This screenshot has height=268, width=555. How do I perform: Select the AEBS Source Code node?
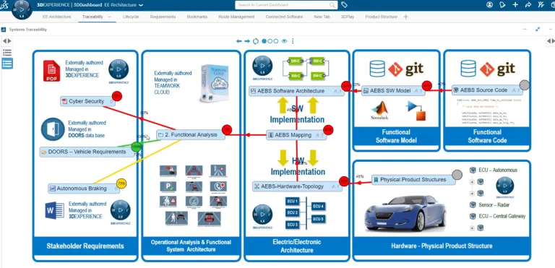tap(487, 90)
